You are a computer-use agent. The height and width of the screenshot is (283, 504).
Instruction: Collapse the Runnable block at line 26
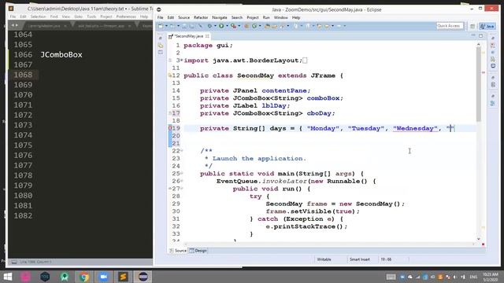pyautogui.click(x=182, y=181)
